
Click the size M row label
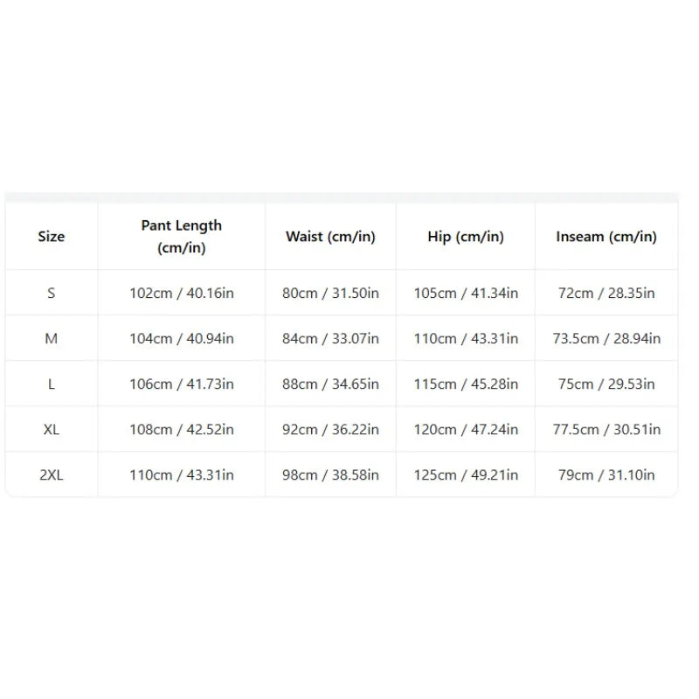pyautogui.click(x=52, y=339)
